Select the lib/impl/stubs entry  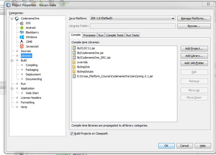[x=85, y=72]
